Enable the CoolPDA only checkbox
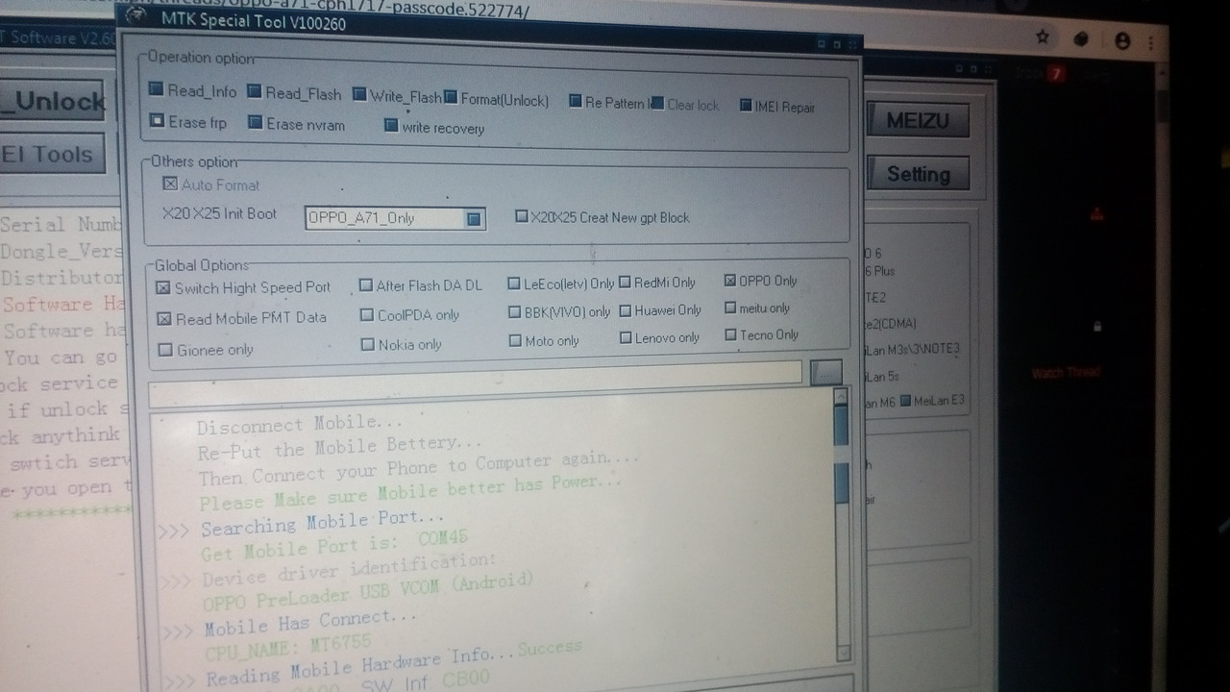 (367, 314)
